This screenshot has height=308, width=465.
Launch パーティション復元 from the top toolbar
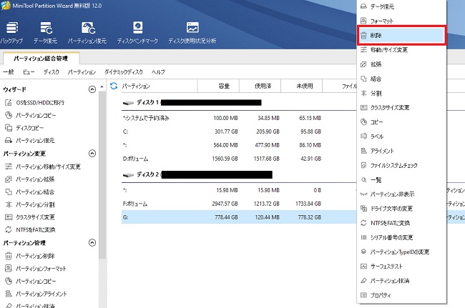(87, 33)
